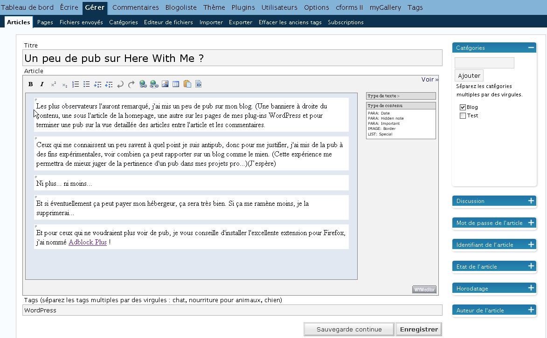
Task: Uncheck the Blog category checkbox
Action: pos(463,107)
